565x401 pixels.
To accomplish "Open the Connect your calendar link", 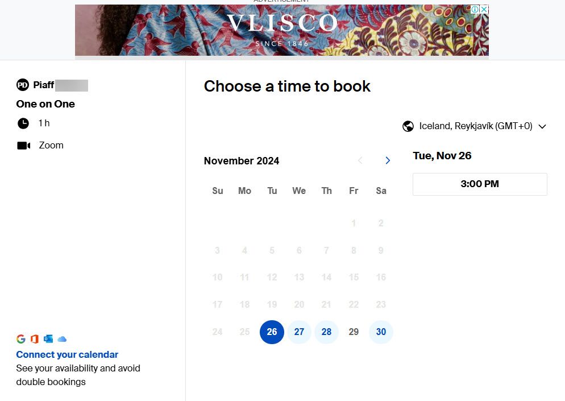I will (x=67, y=354).
